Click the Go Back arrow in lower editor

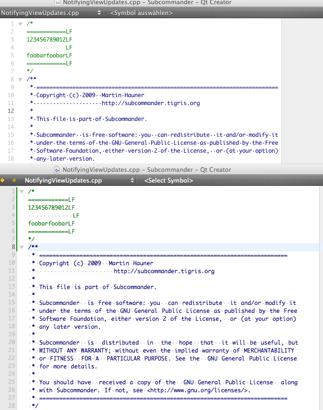(x=3, y=180)
